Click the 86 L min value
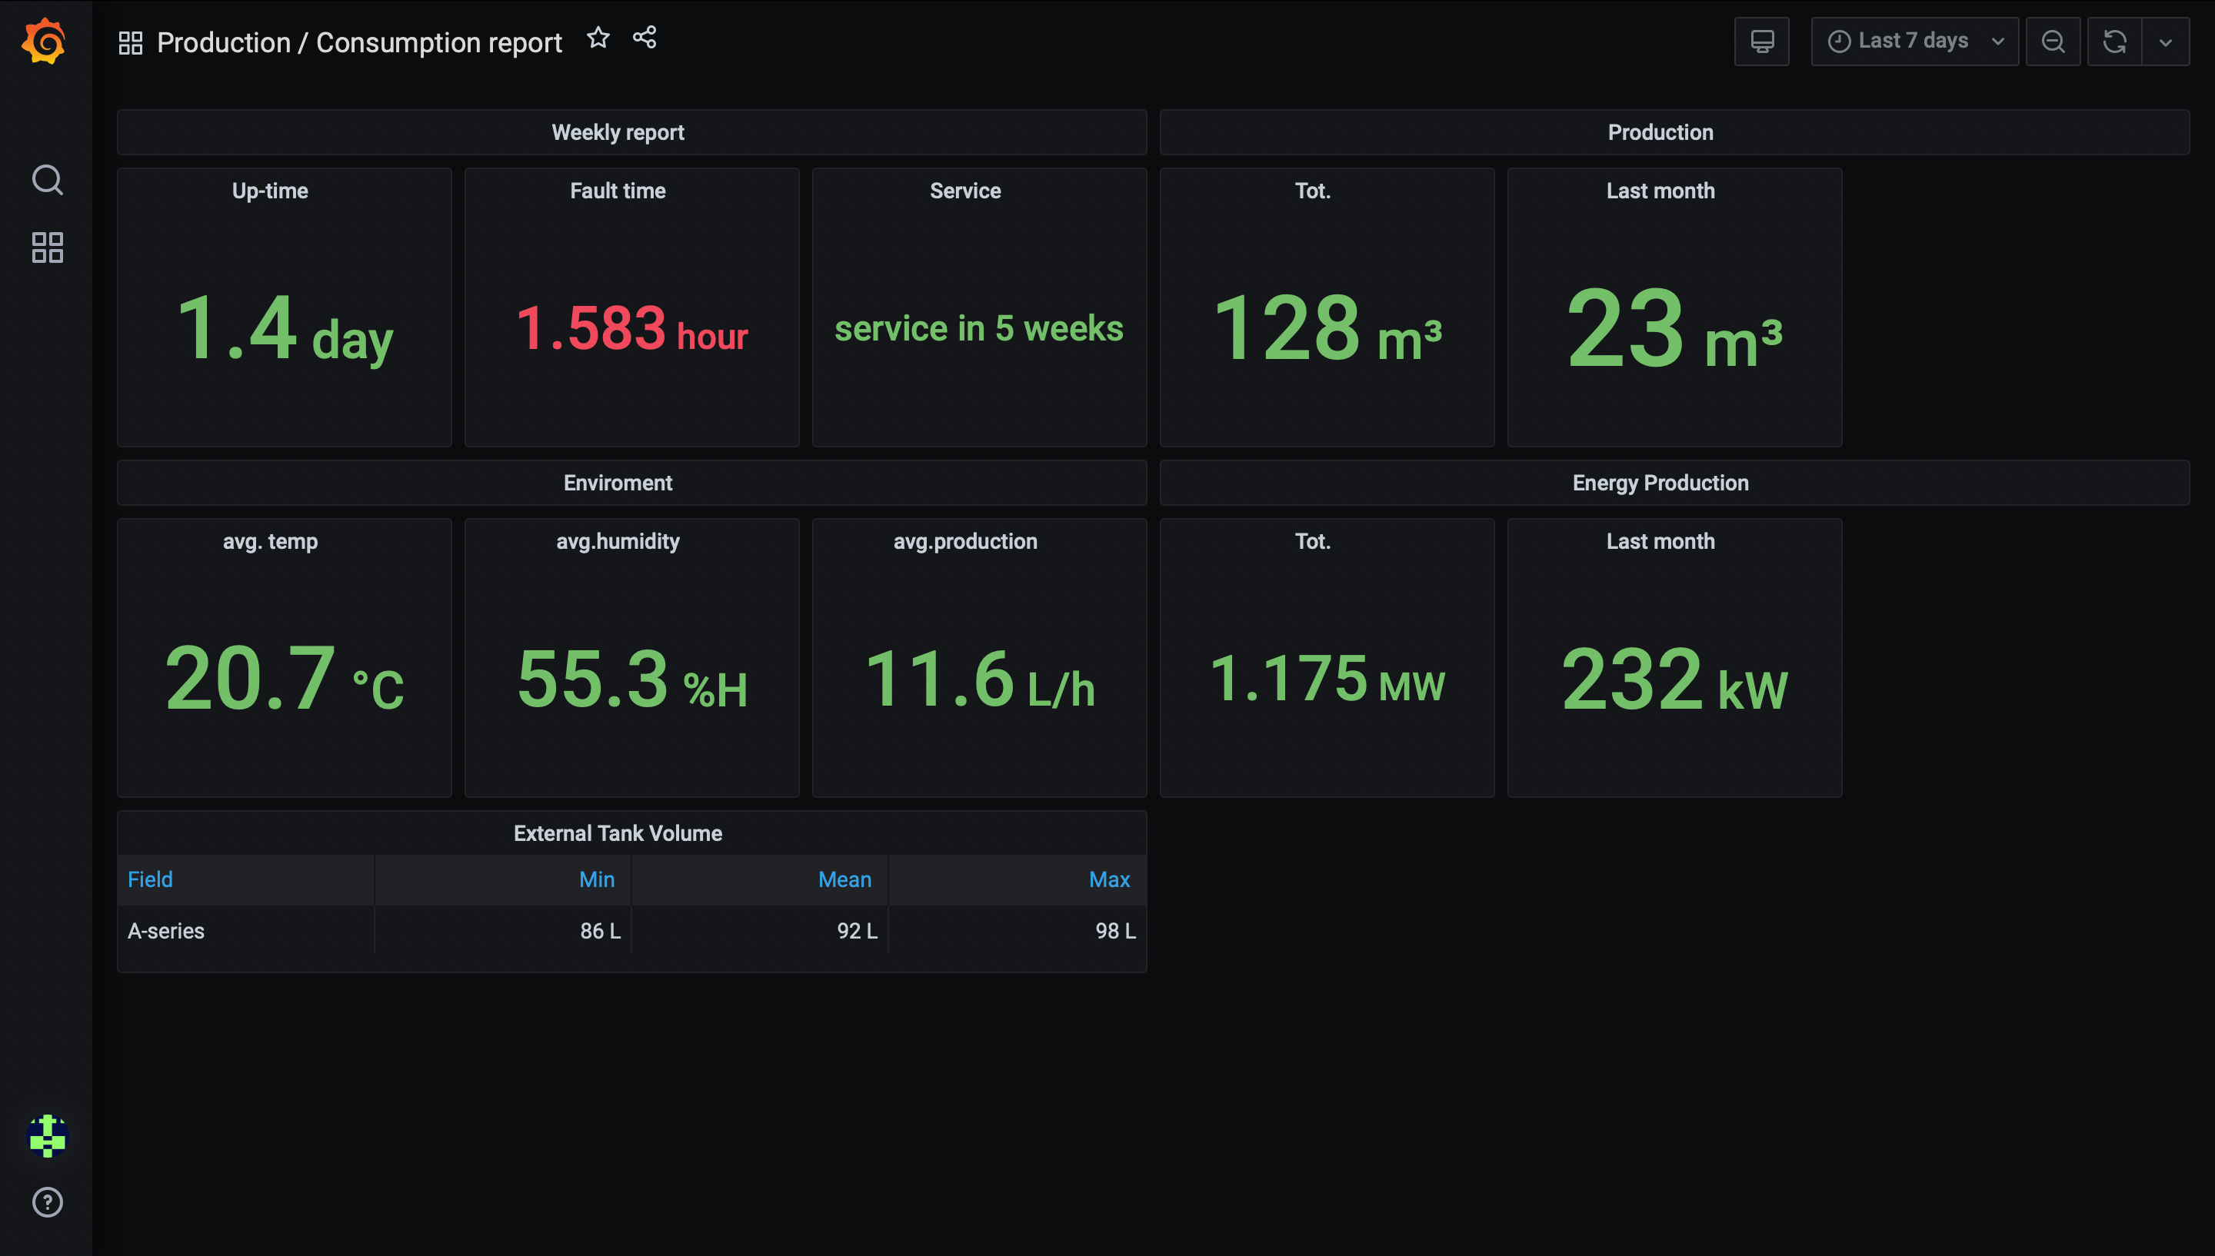Viewport: 2215px width, 1256px height. pyautogui.click(x=600, y=931)
